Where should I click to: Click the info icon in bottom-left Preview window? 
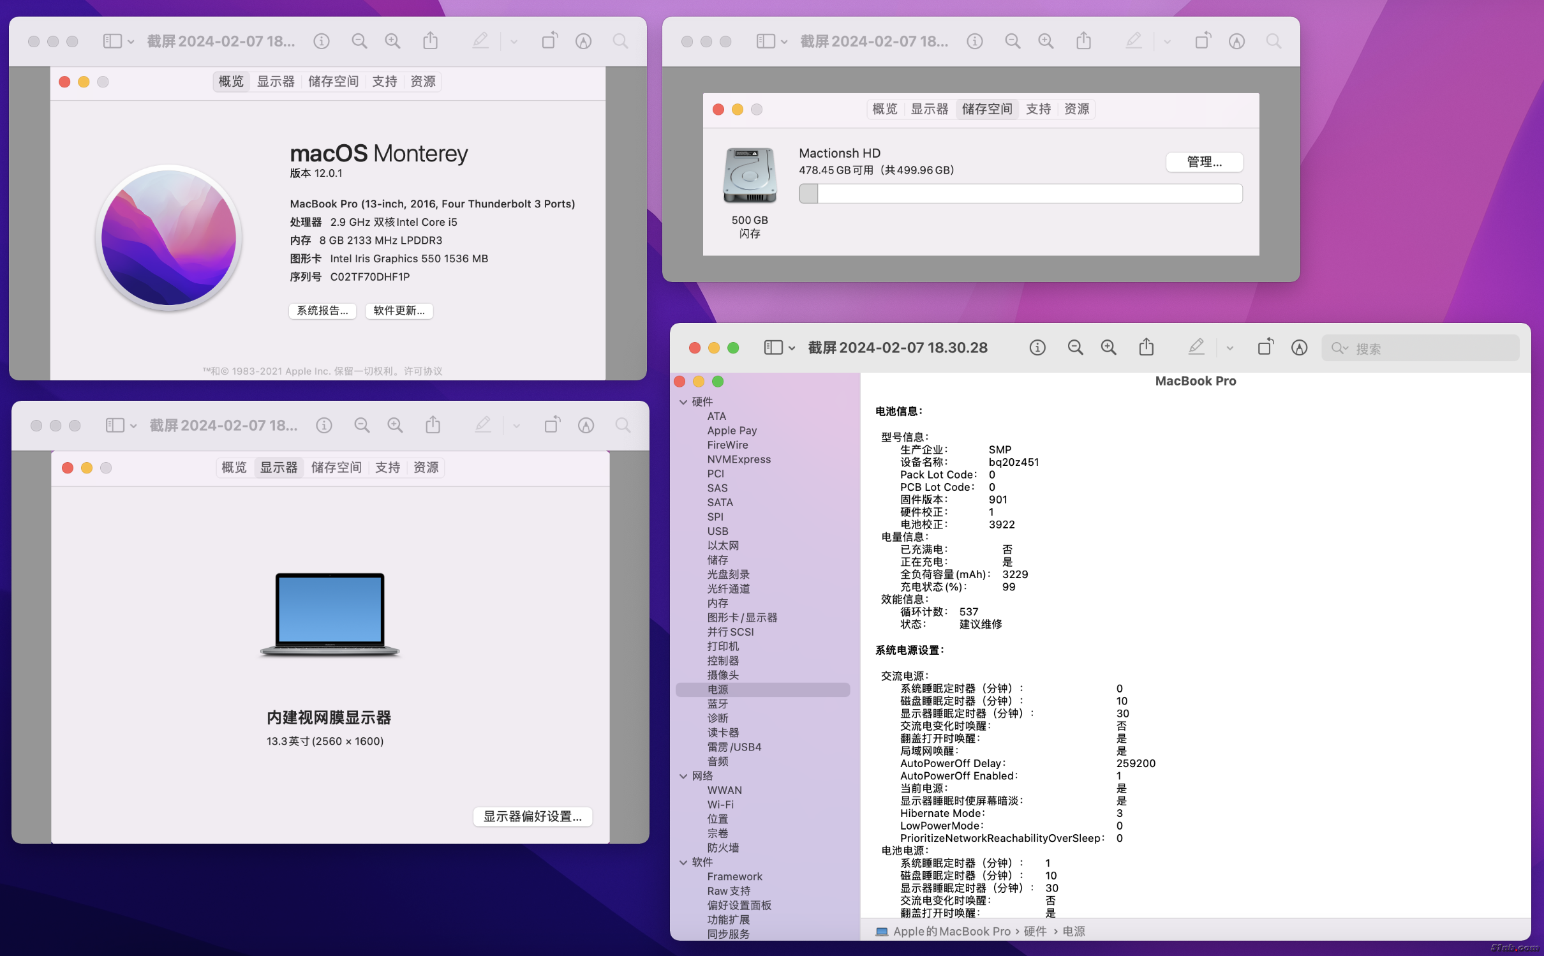[x=324, y=425]
